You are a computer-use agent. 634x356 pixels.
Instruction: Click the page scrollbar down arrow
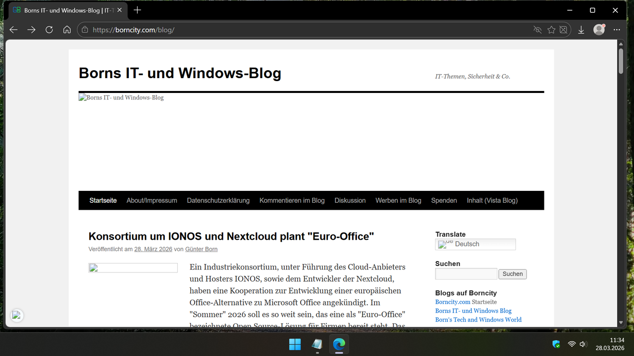click(621, 323)
